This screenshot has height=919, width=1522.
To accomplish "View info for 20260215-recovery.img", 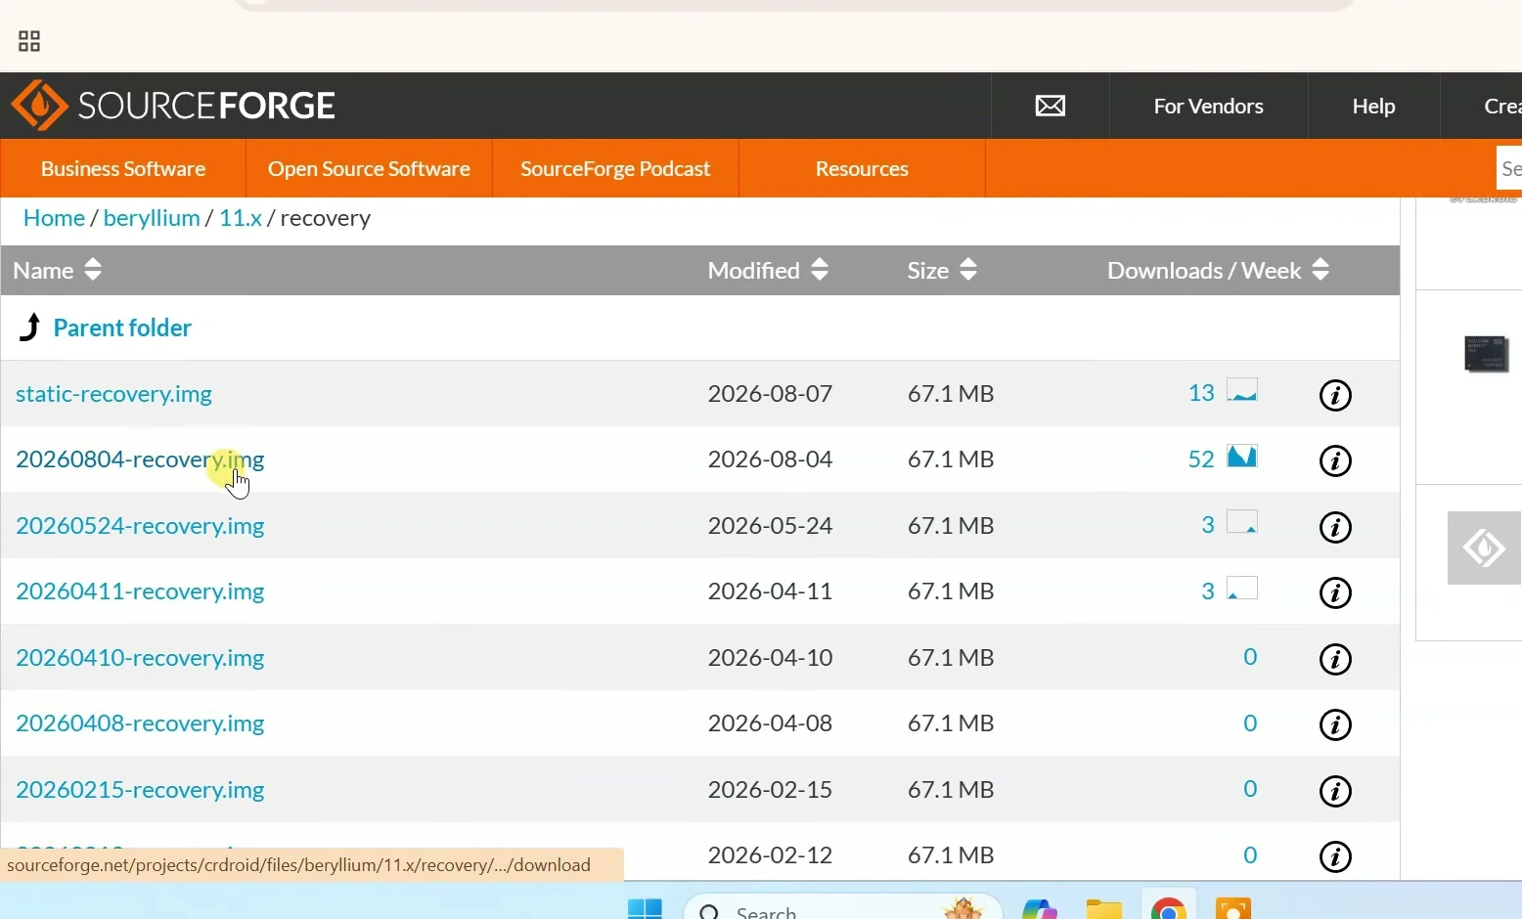I will tap(1335, 791).
